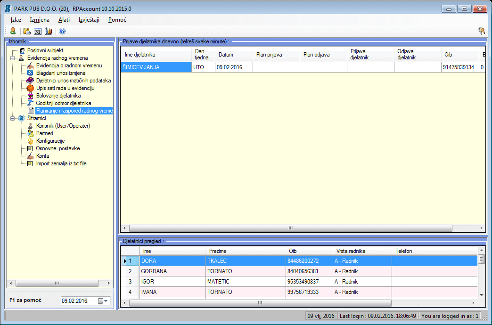Viewport: 492px width, 325px height.
Task: Click the Plan prijava column header
Action: click(277, 55)
